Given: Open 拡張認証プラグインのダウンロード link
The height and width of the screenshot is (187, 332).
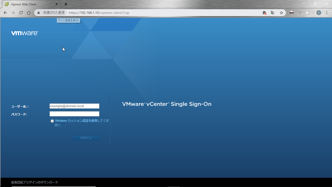Looking at the screenshot, I should click(x=34, y=182).
